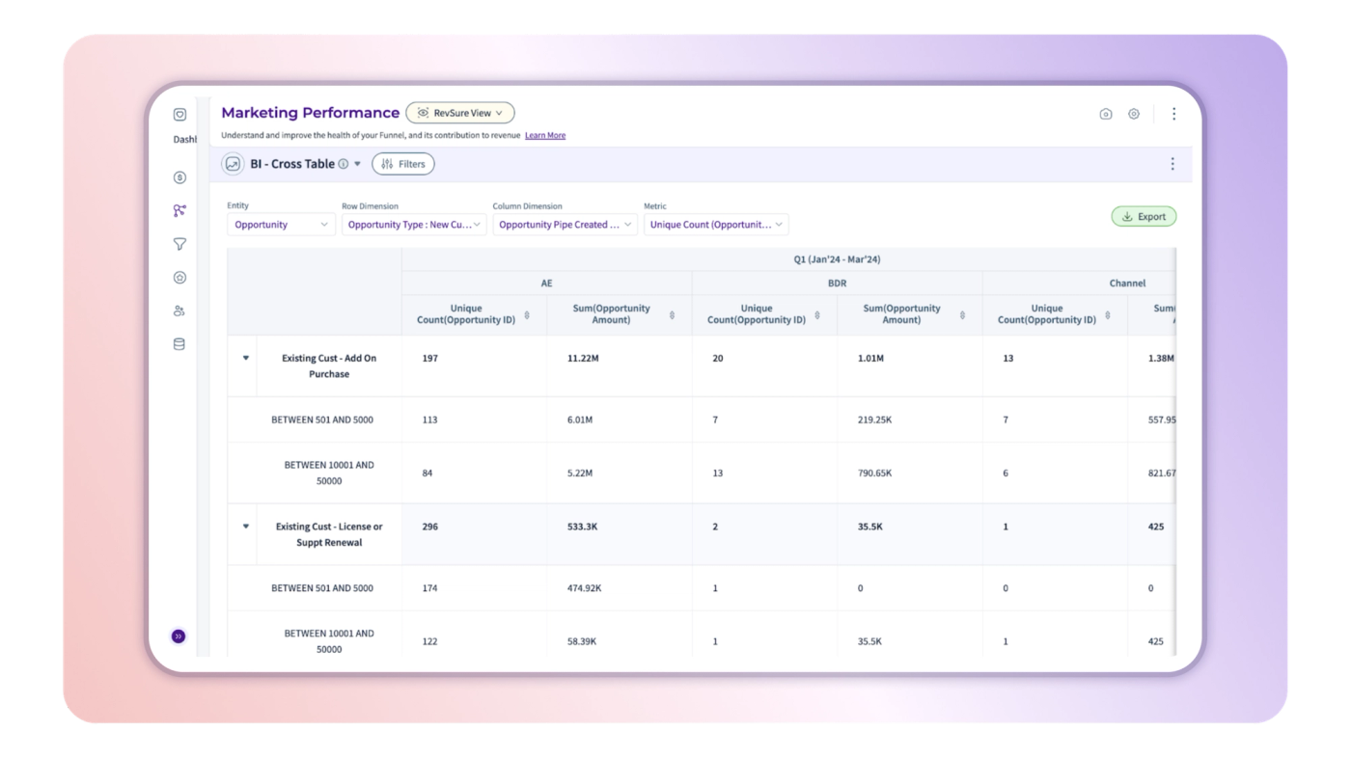
Task: Click the Channel column group header
Action: [x=1127, y=284]
